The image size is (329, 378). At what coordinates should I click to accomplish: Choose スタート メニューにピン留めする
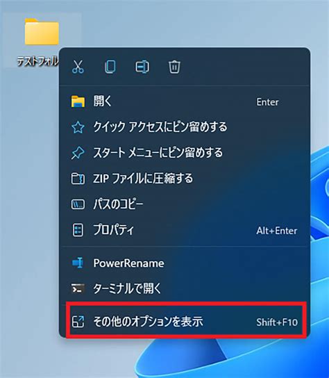pos(185,153)
